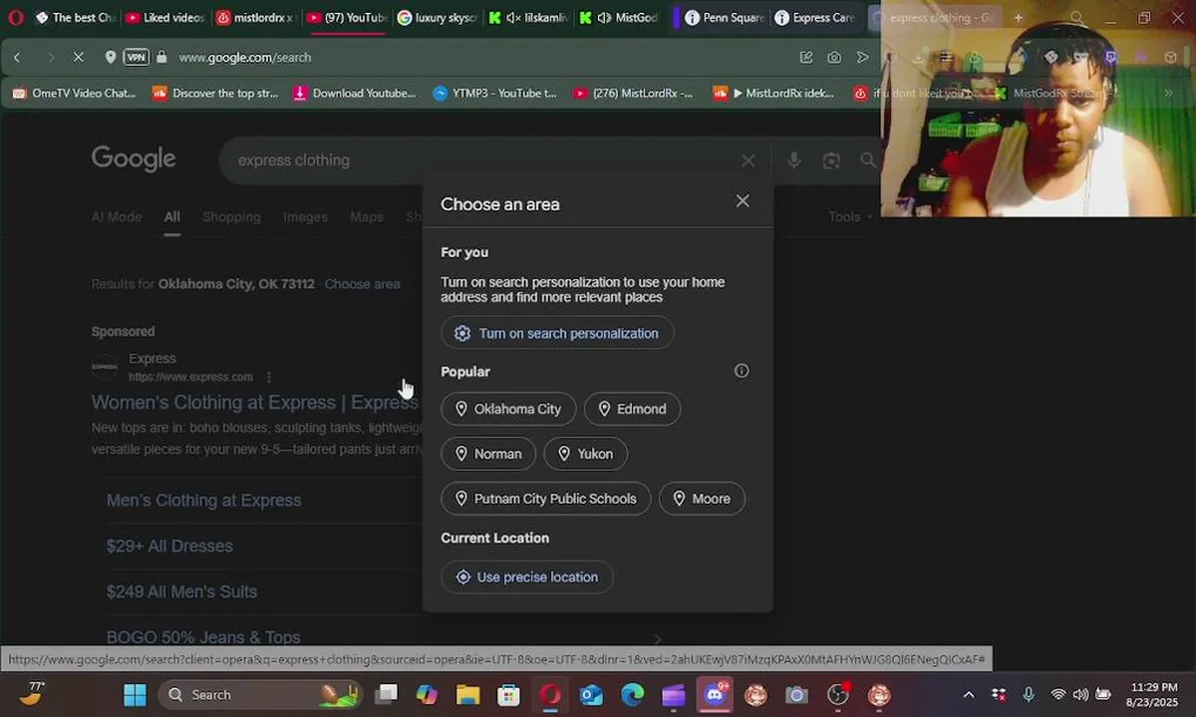Click the info icon next to Popular
The height and width of the screenshot is (717, 1196).
tap(742, 370)
